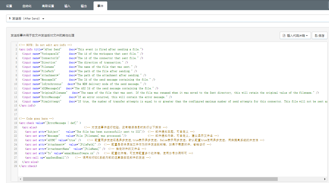Click the arc:info title="After Send" line

[x=81, y=49]
